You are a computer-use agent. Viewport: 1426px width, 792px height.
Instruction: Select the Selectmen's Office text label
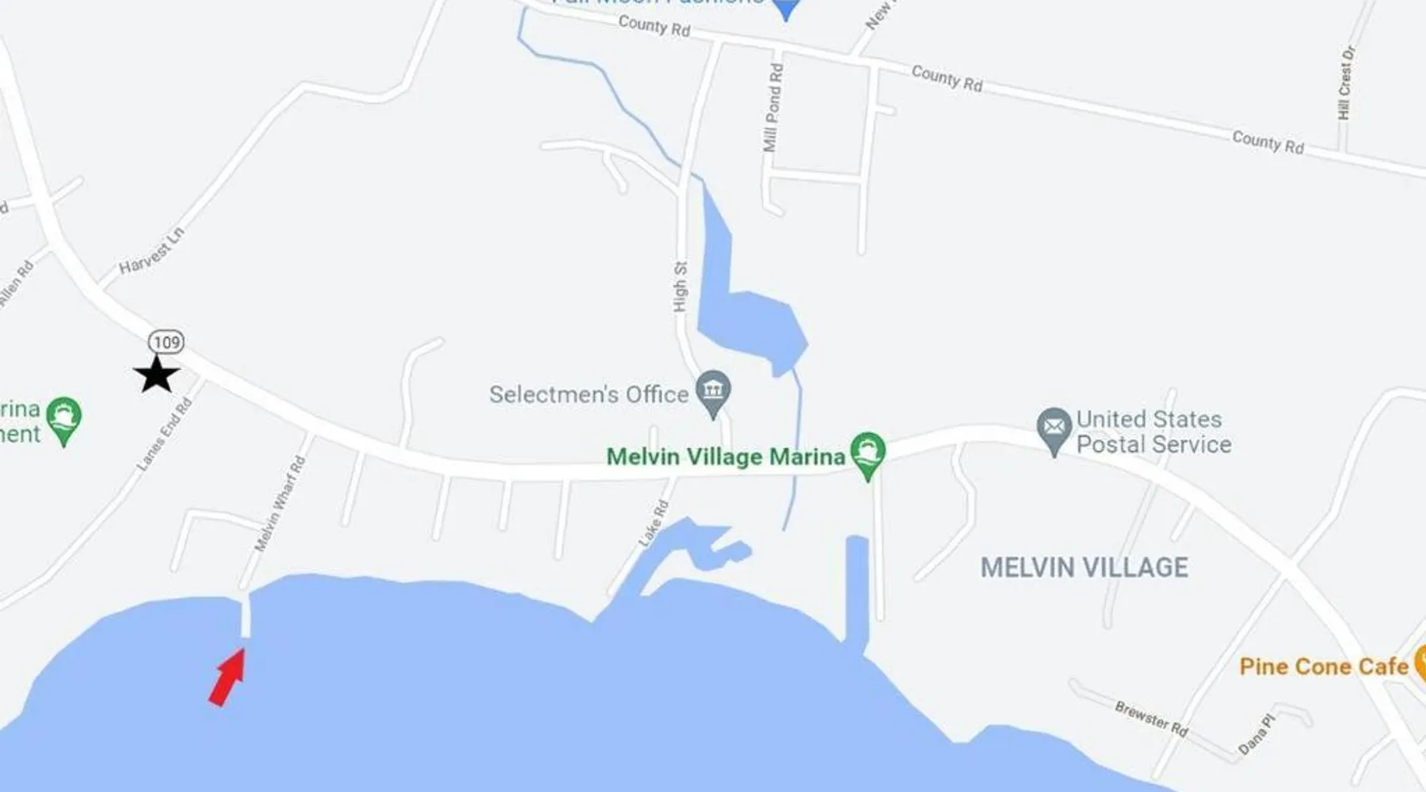(589, 394)
